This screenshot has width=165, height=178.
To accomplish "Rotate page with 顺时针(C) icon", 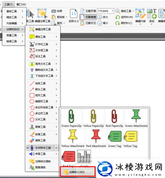I will click(x=117, y=23).
